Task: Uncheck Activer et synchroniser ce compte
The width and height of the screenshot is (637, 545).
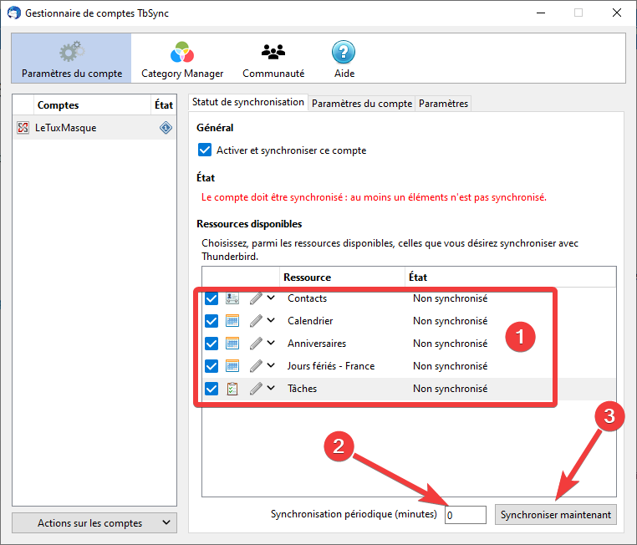Action: (205, 150)
